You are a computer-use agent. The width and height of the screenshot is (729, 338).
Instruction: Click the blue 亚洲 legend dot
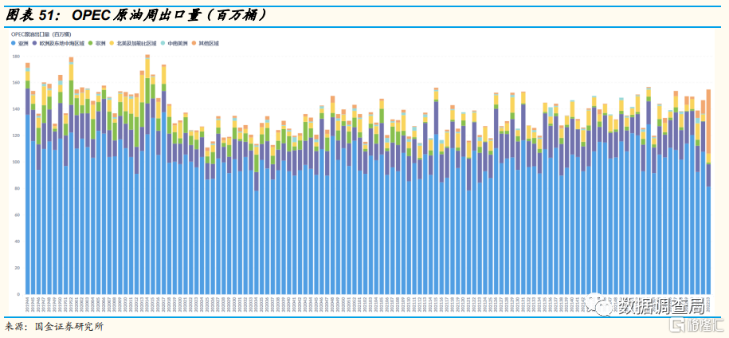coord(14,42)
